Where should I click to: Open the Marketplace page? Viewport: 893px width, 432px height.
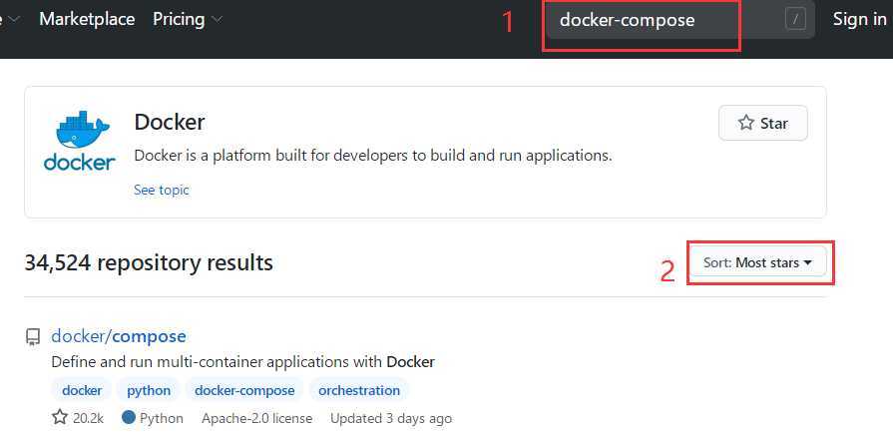[87, 19]
